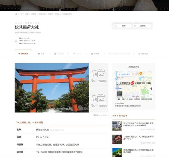Open the 京都市域 breadcrumb link
The width and height of the screenshot is (169, 157).
(x=42, y=14)
